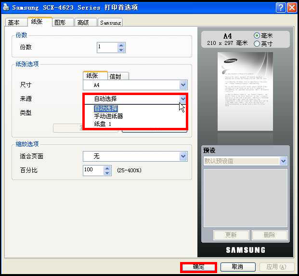Confirm with the 确定 button
The image size is (299, 276).
point(198,267)
